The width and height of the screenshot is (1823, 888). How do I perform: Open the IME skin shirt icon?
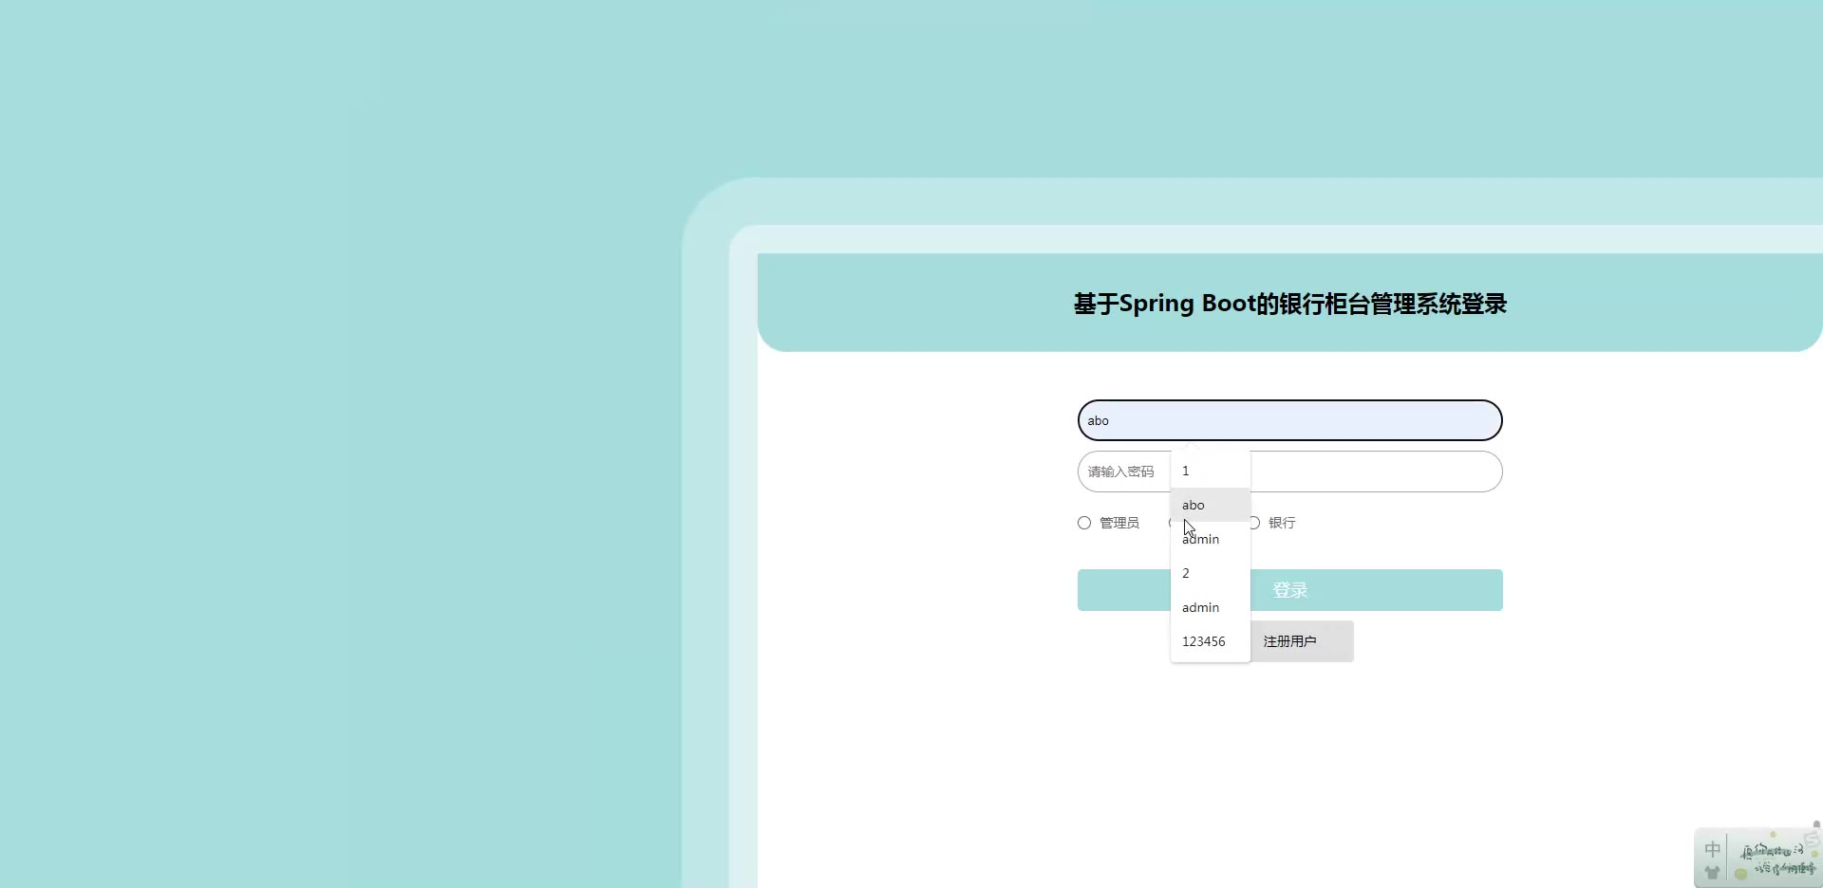click(x=1712, y=873)
